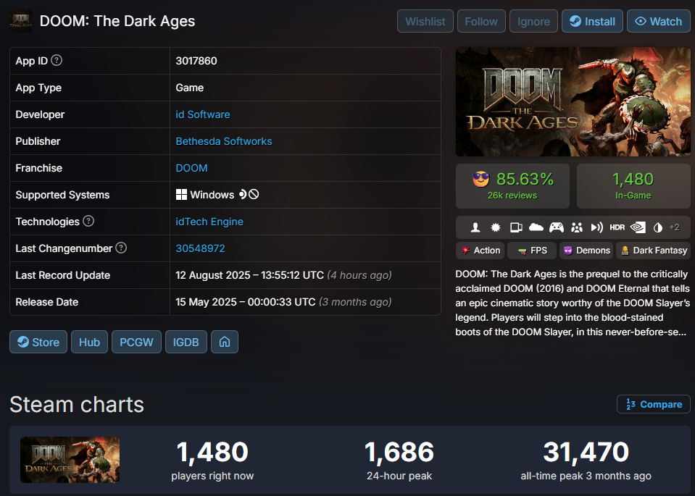
Task: Expand the +2 more features indicator
Action: [x=674, y=227]
